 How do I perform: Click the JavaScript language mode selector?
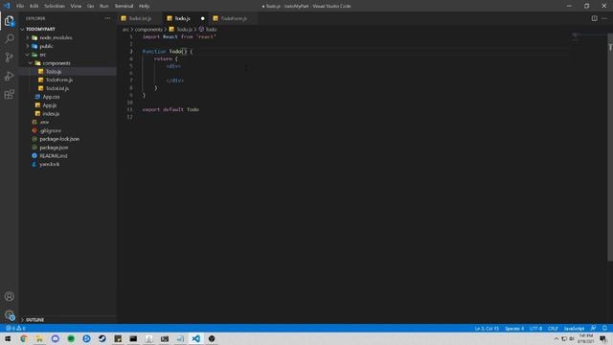pyautogui.click(x=574, y=328)
